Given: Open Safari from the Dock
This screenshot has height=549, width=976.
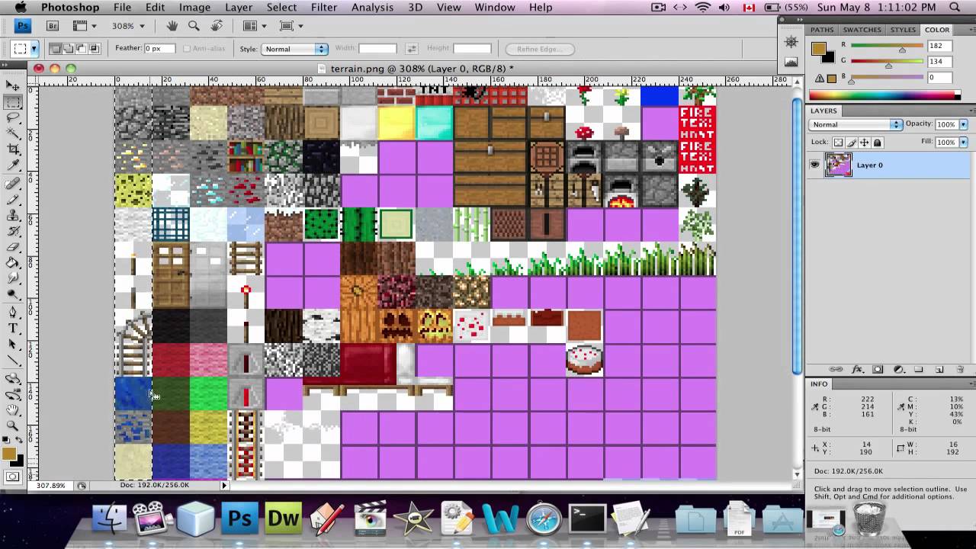Looking at the screenshot, I should click(x=544, y=519).
